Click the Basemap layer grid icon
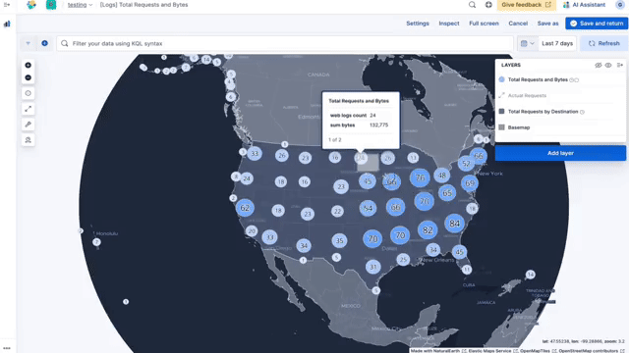629x353 pixels. (x=501, y=127)
